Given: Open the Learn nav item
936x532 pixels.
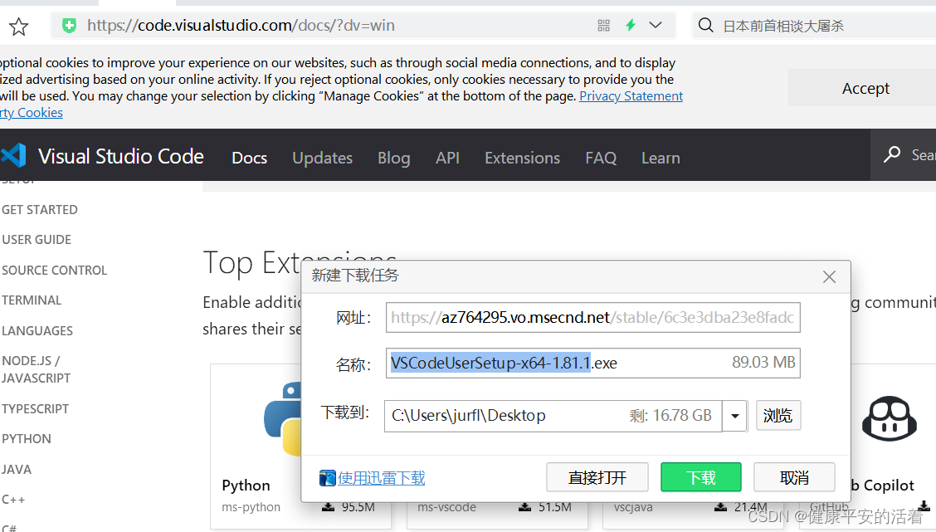Looking at the screenshot, I should (x=661, y=158).
